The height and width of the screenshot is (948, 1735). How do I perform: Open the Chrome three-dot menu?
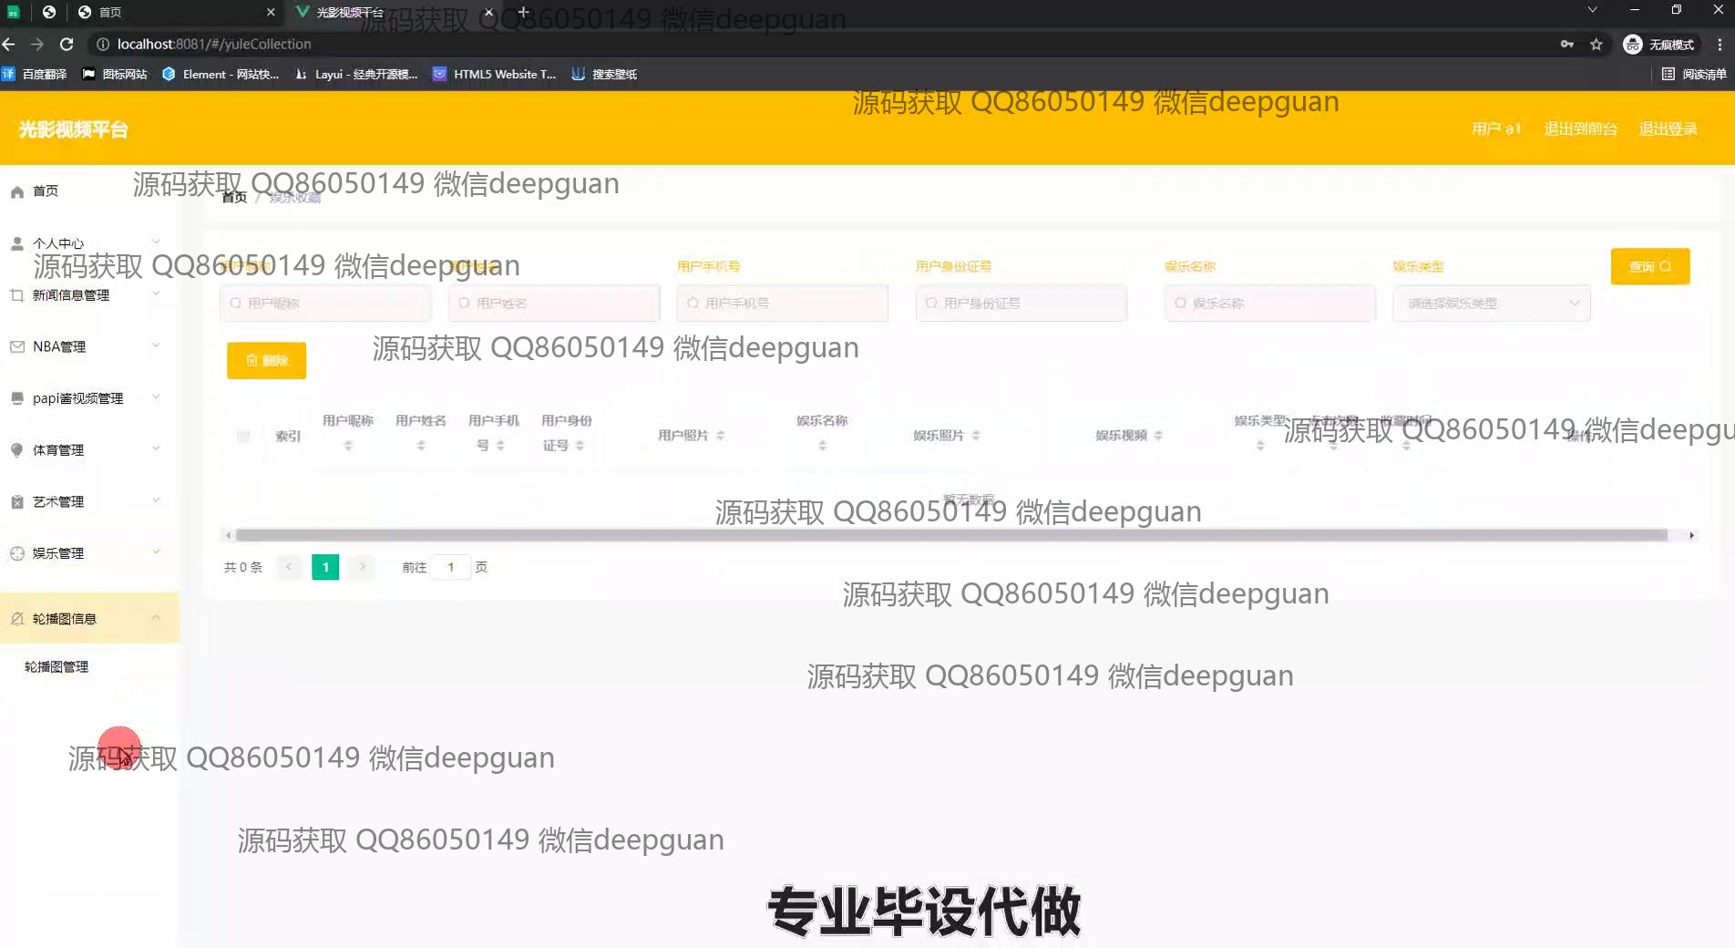pyautogui.click(x=1720, y=44)
